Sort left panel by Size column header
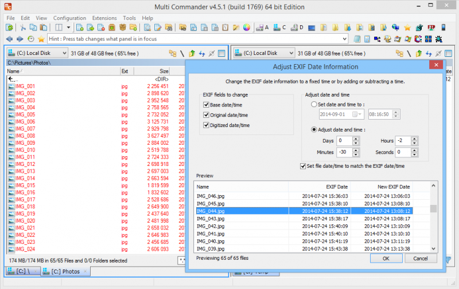Image resolution: width=459 pixels, height=289 pixels. click(x=152, y=71)
